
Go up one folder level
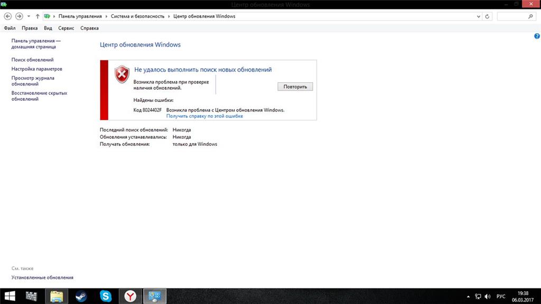38,16
